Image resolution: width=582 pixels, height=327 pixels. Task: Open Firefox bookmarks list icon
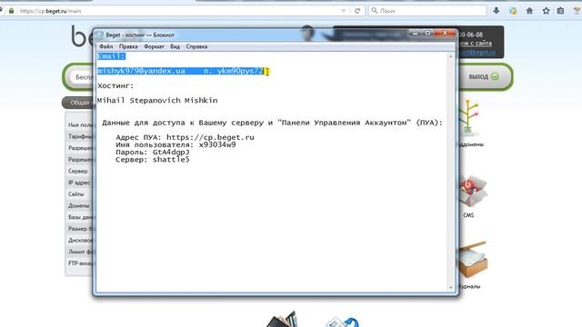(560, 11)
